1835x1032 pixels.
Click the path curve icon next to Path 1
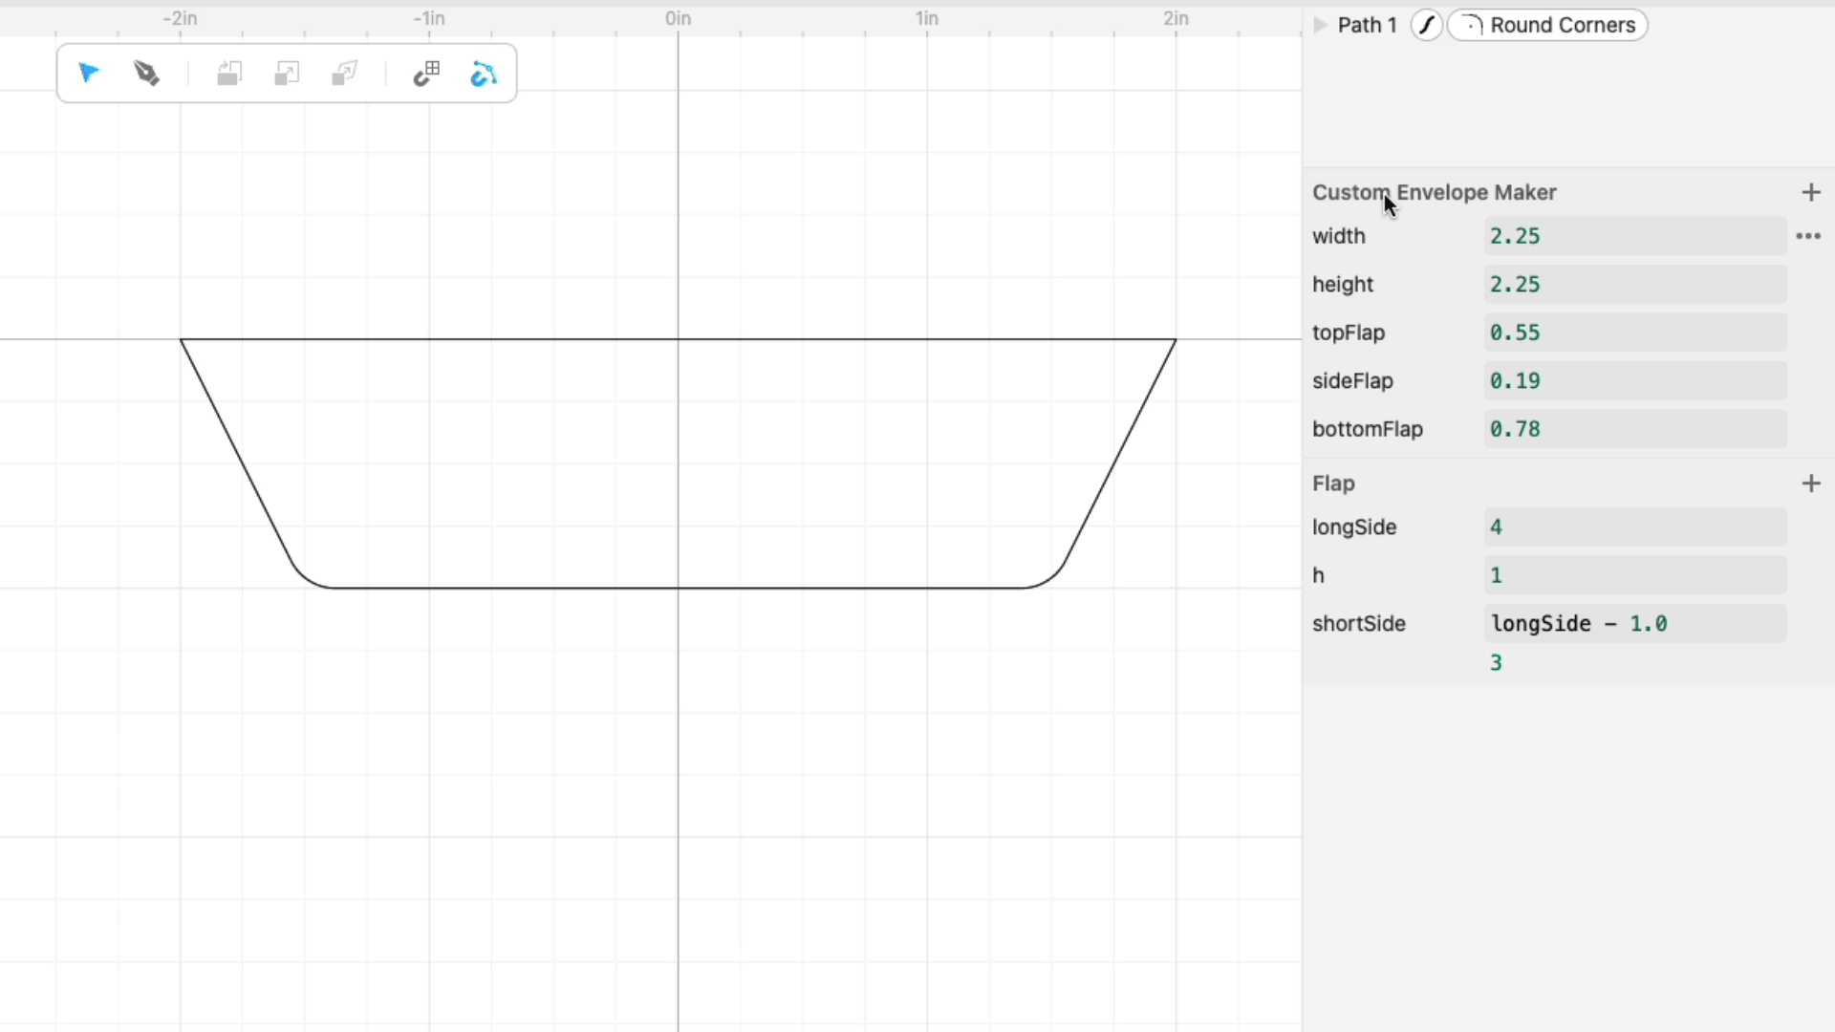coord(1426,25)
